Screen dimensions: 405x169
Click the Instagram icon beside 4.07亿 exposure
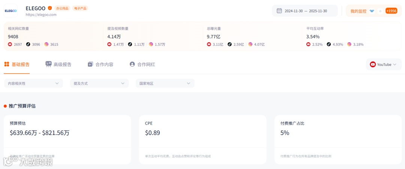pyautogui.click(x=250, y=44)
